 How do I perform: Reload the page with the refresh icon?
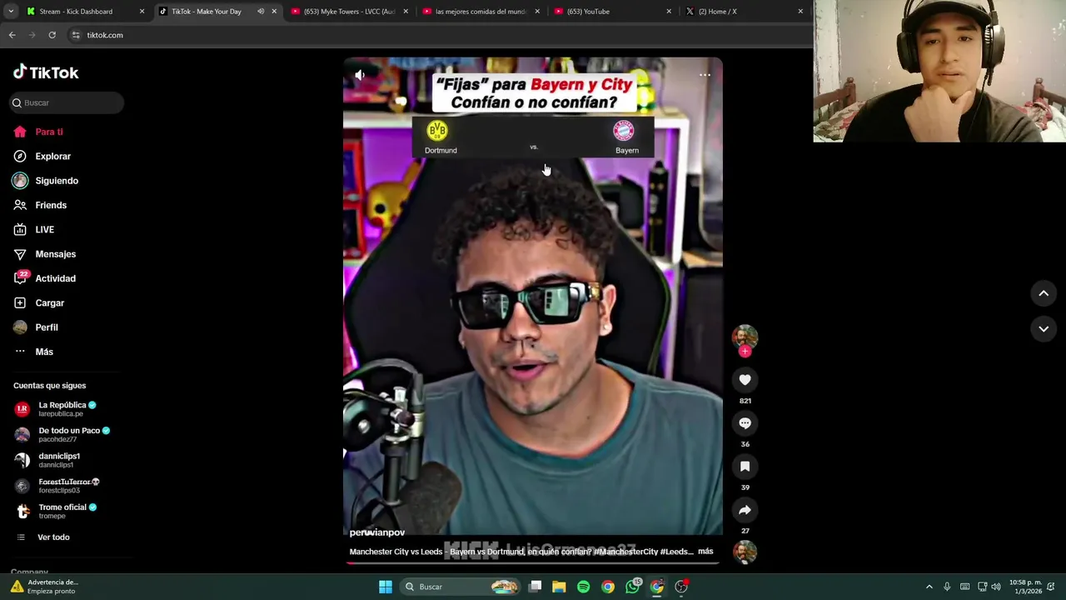click(52, 35)
